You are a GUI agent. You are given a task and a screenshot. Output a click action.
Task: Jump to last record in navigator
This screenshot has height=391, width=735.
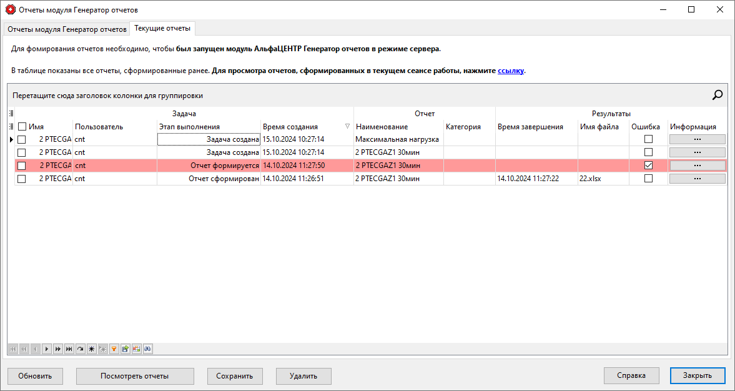point(69,349)
